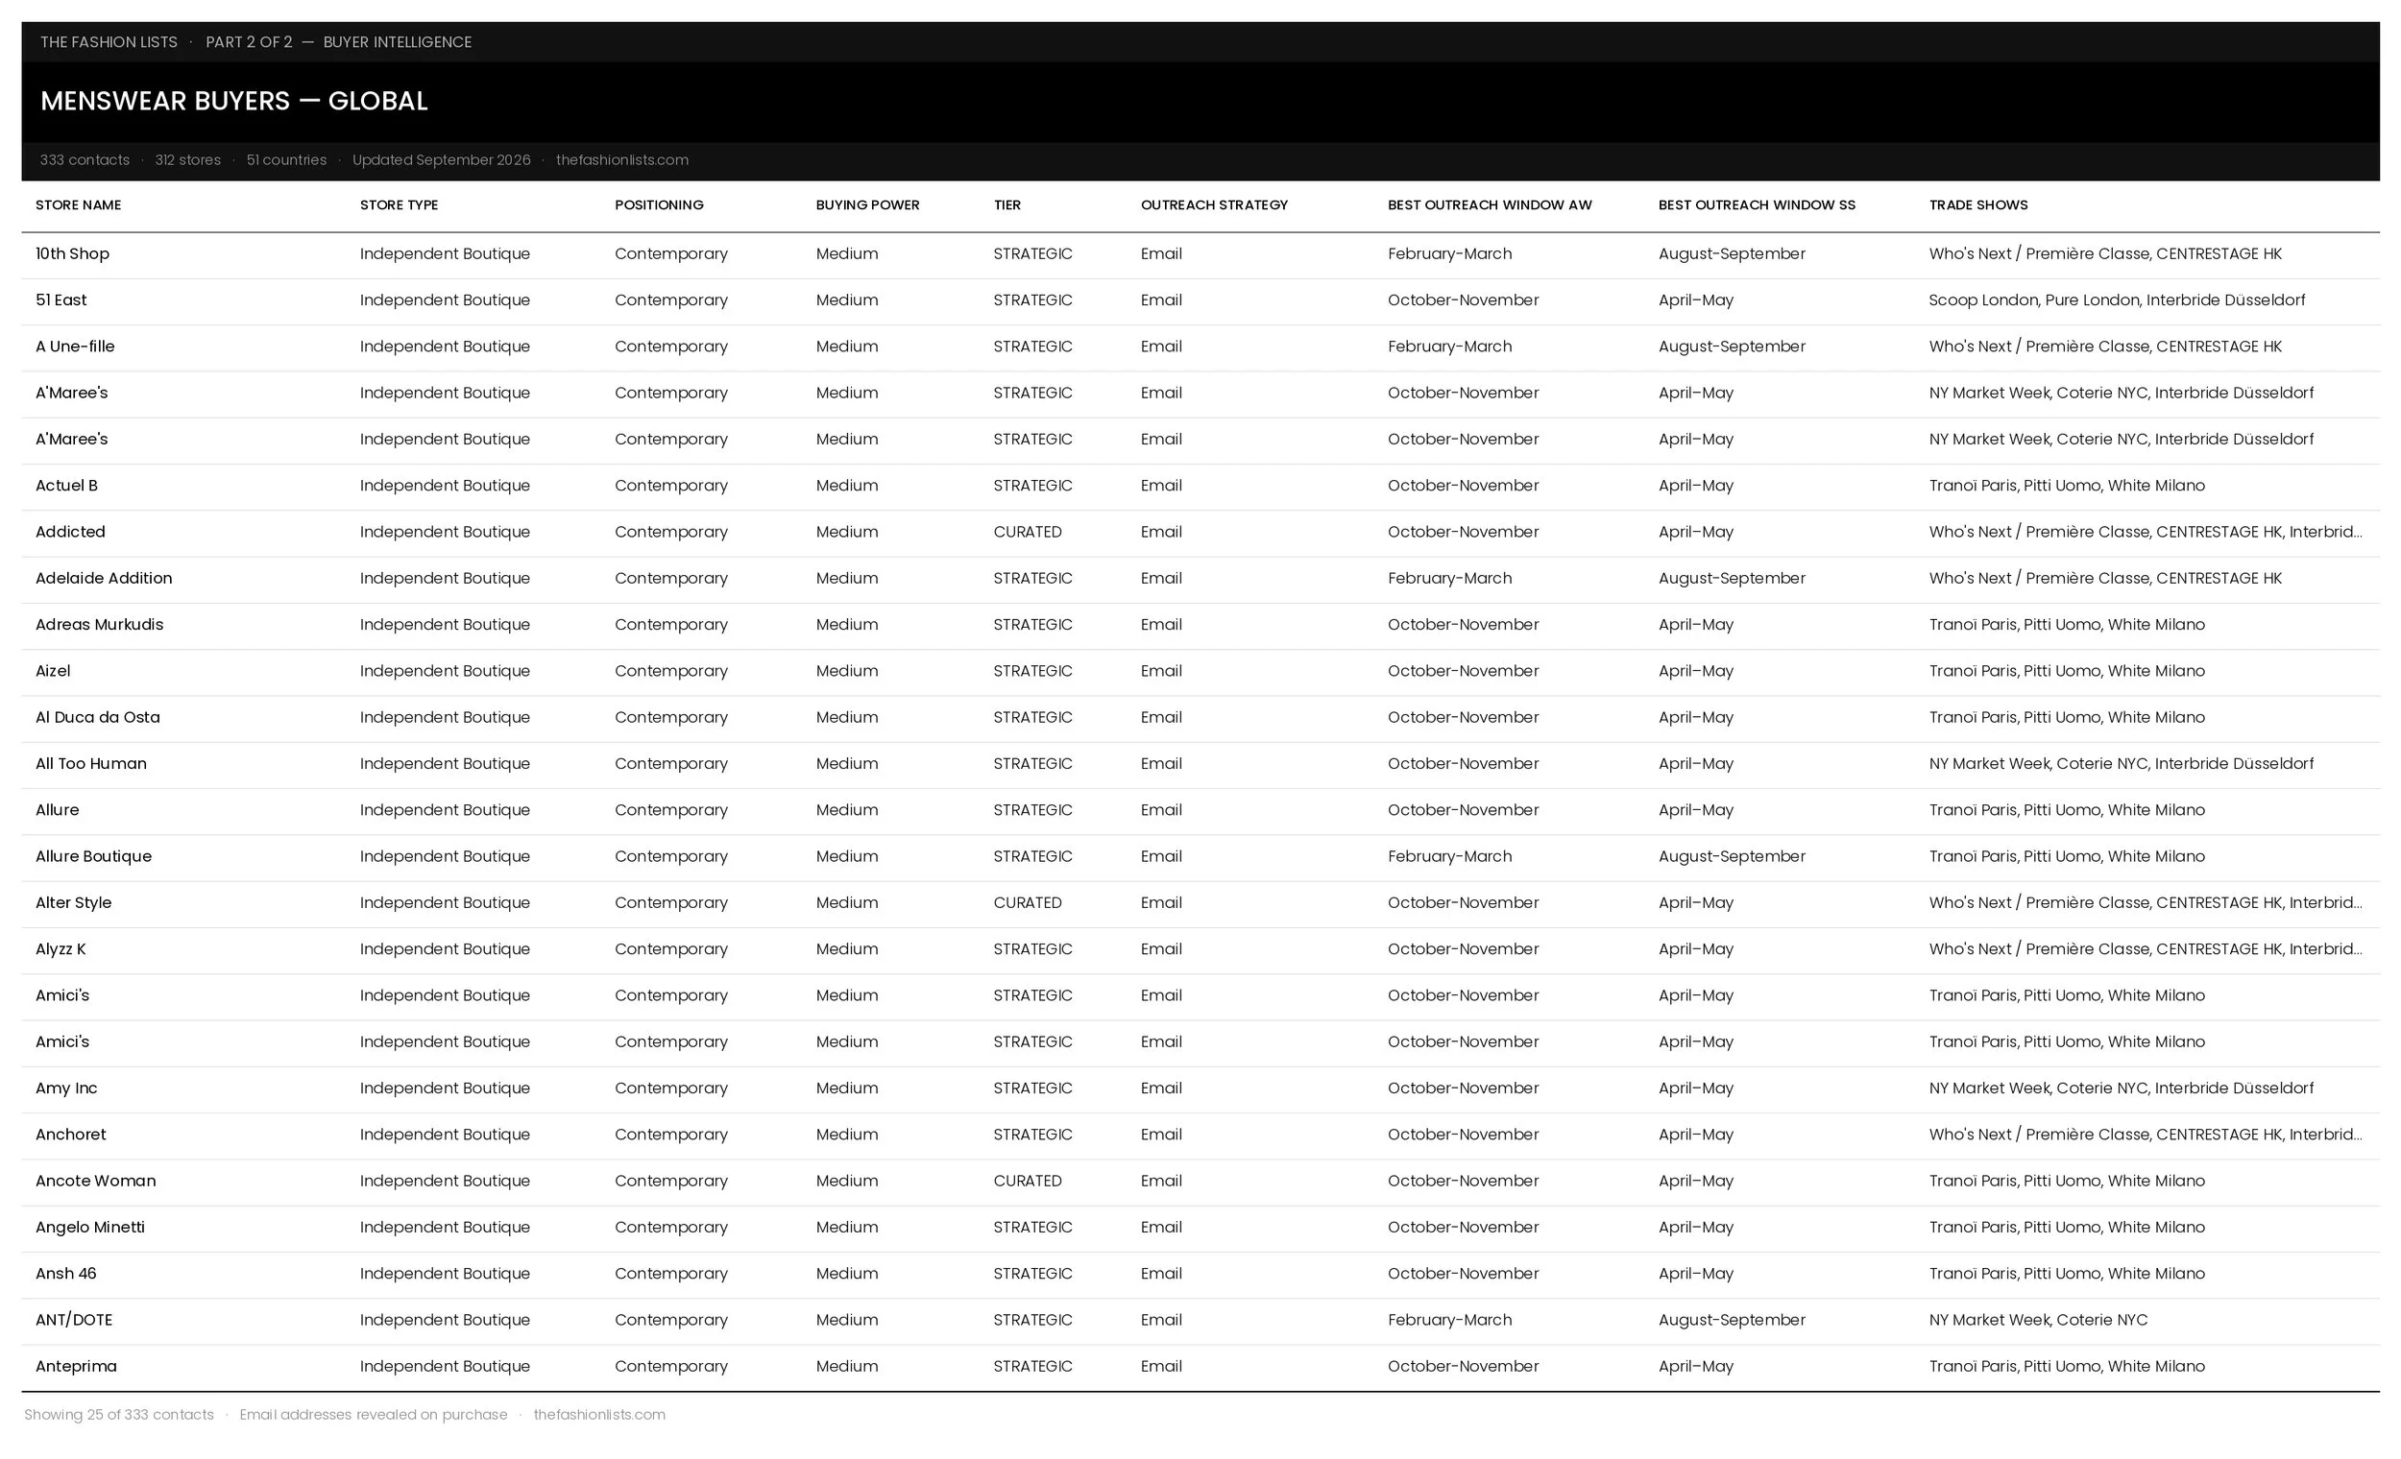The width and height of the screenshot is (2401, 1459).
Task: Select the "Allure Boutique" store name
Action: 93,856
